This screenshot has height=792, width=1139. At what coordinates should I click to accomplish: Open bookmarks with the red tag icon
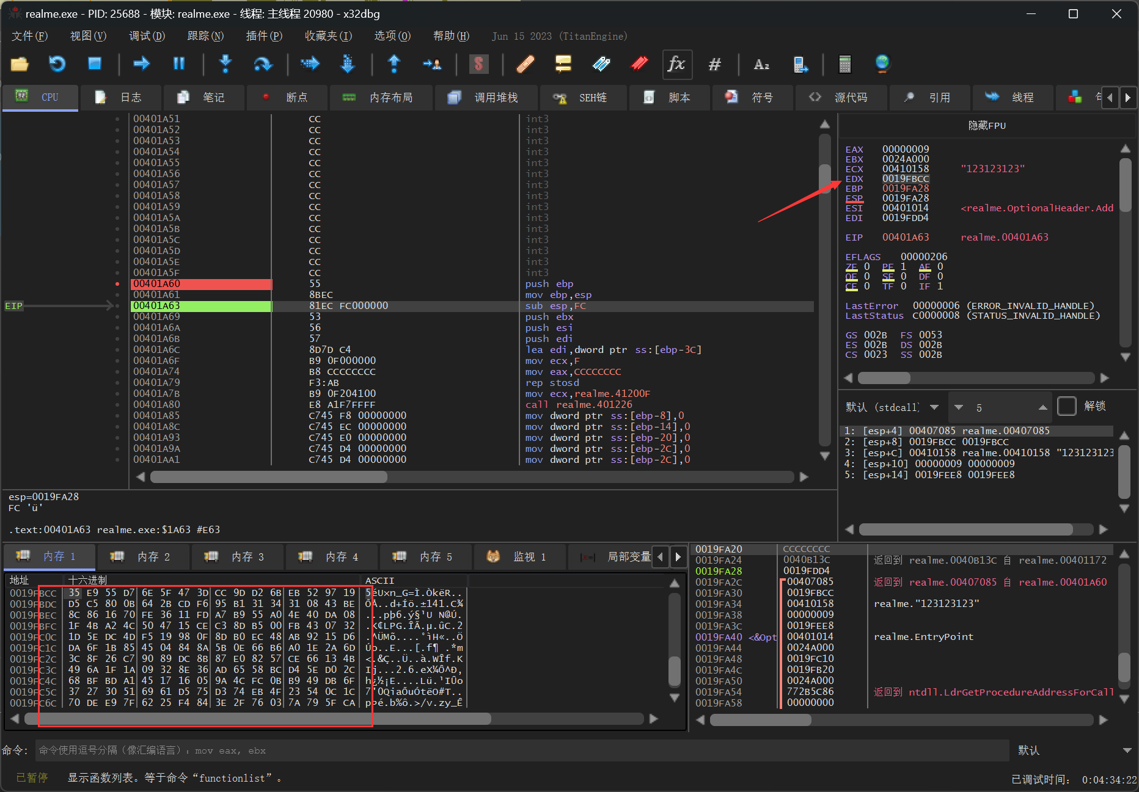pos(639,64)
